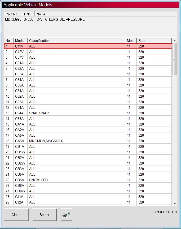
Task: Select model row C62A
Action: (88, 96)
